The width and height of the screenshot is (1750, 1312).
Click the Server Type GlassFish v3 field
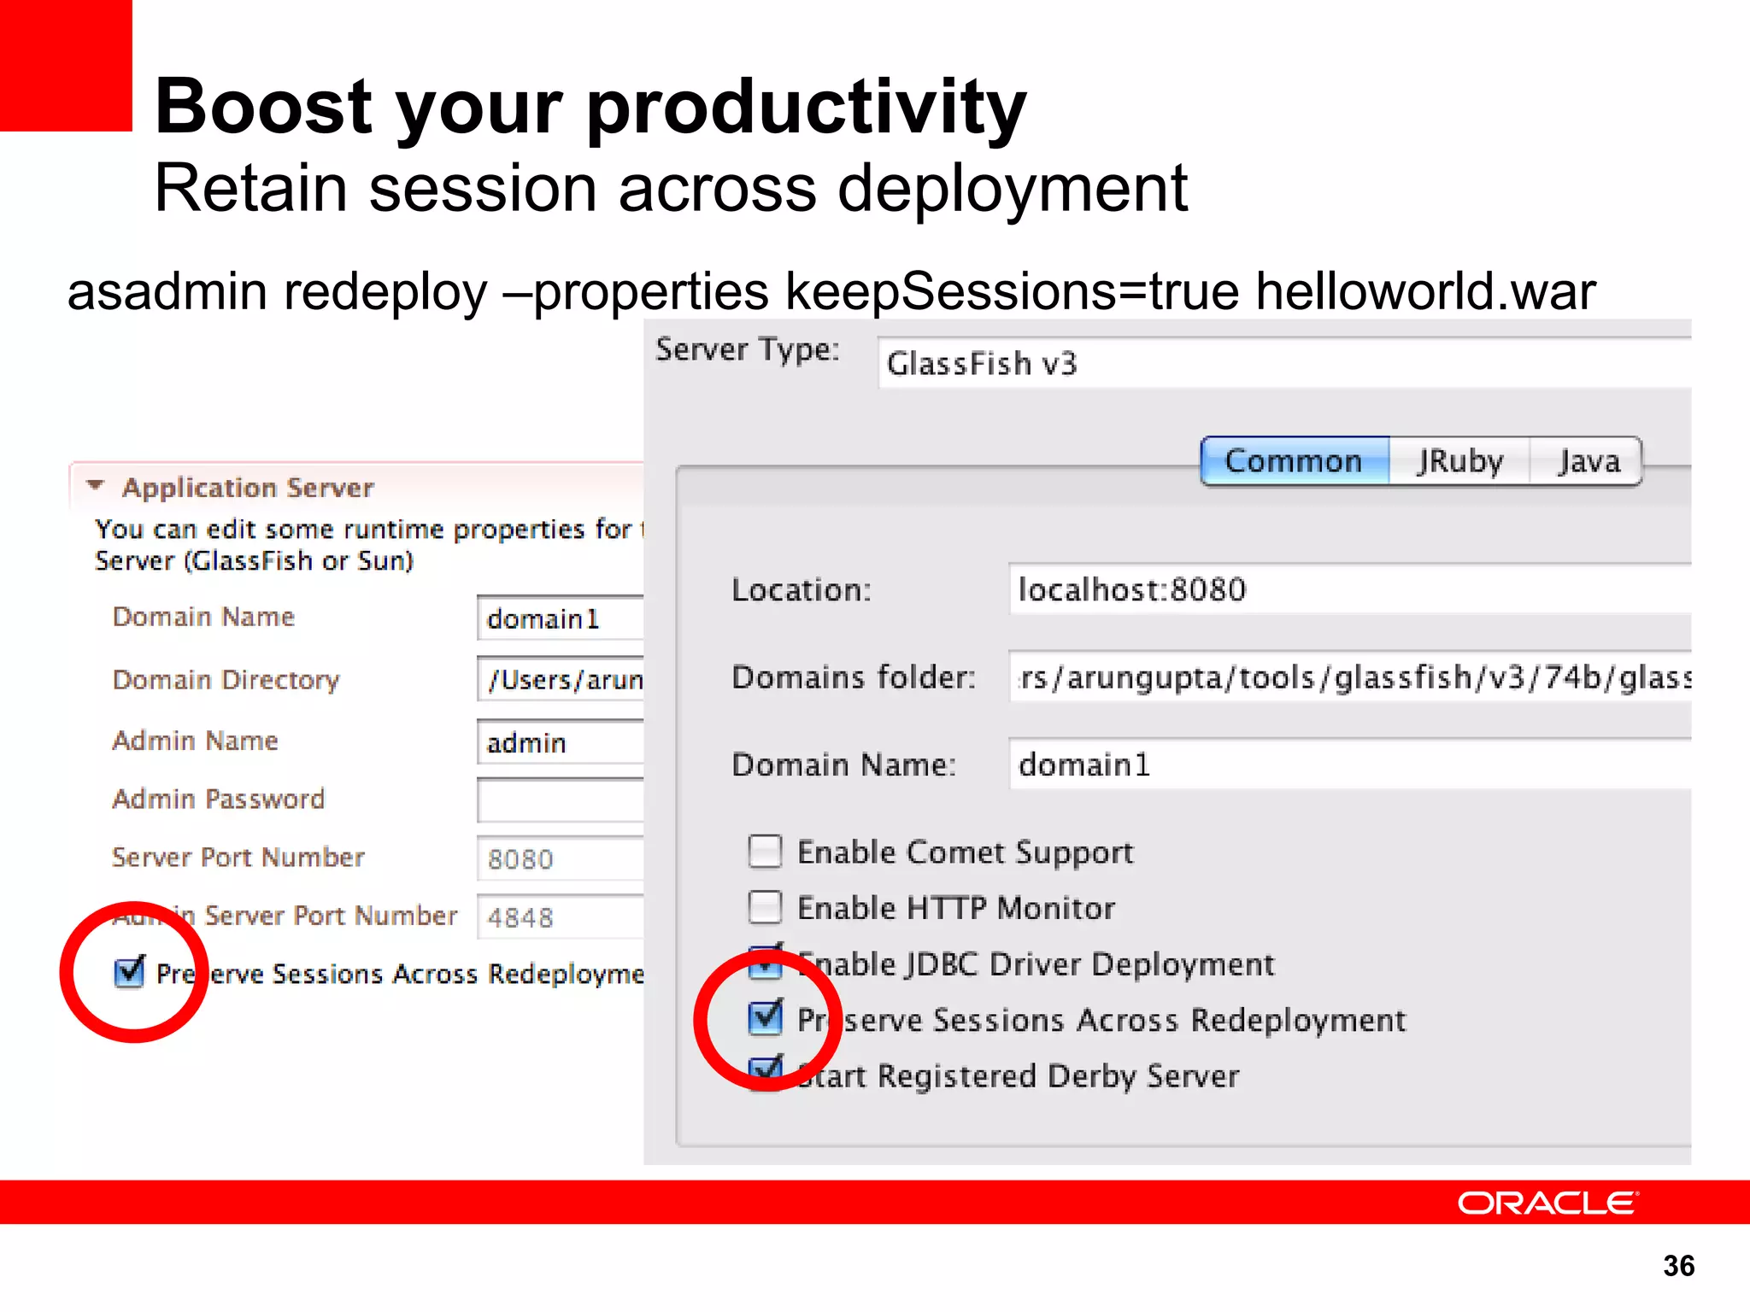(1282, 364)
